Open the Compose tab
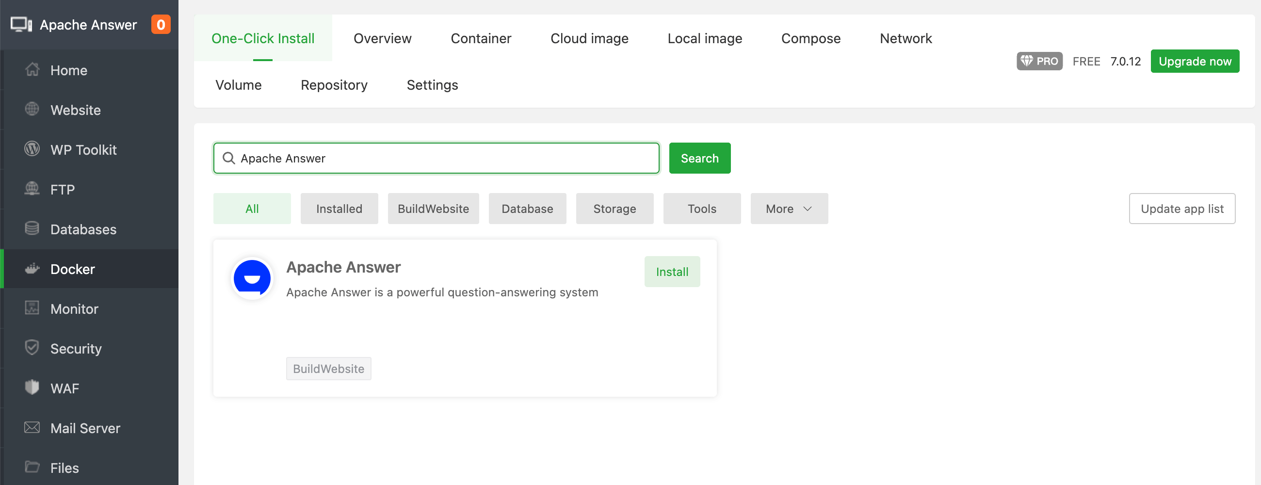The width and height of the screenshot is (1261, 485). (810, 38)
